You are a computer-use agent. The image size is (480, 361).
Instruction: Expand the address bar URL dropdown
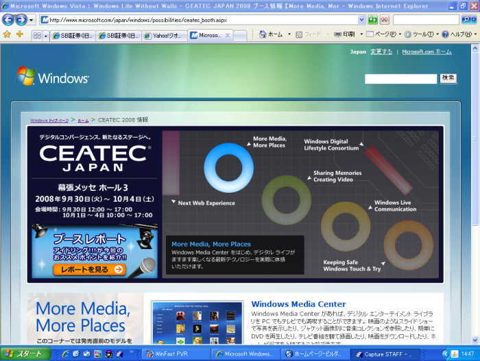pos(361,20)
